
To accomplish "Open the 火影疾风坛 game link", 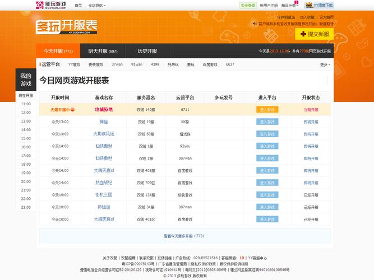I will tap(104, 134).
